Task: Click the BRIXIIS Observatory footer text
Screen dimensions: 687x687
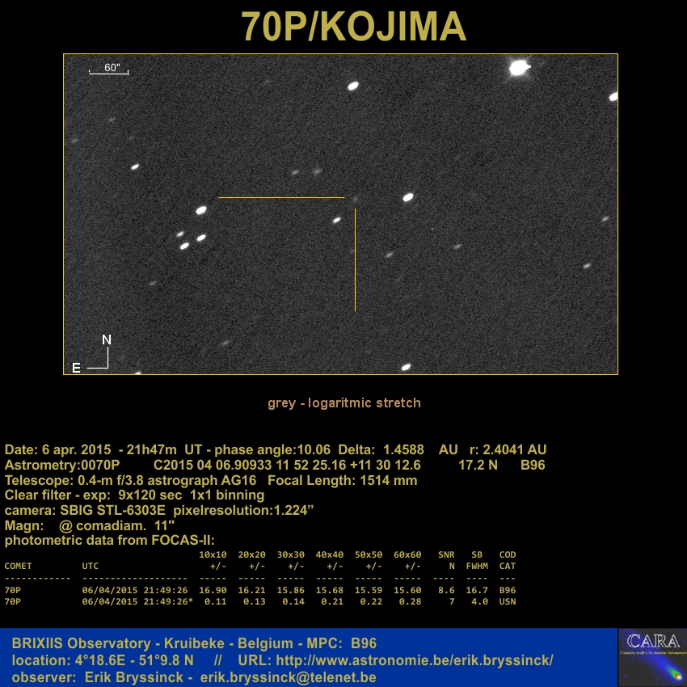Action: coord(194,643)
